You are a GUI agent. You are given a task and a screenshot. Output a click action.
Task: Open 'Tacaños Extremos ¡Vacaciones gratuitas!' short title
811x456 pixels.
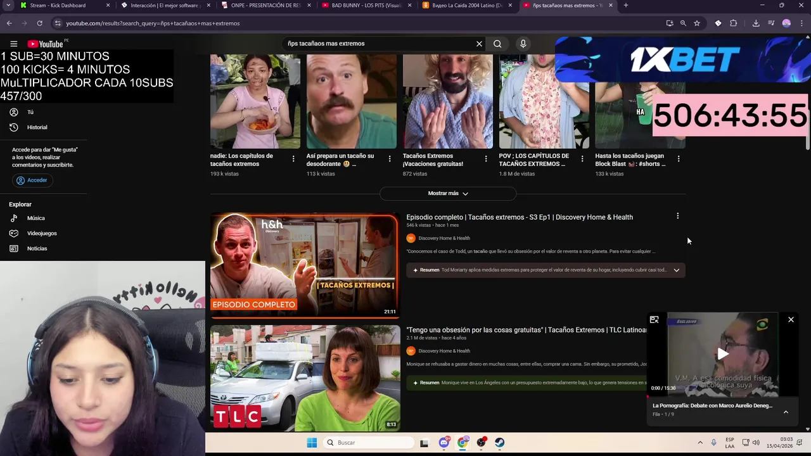pyautogui.click(x=433, y=160)
